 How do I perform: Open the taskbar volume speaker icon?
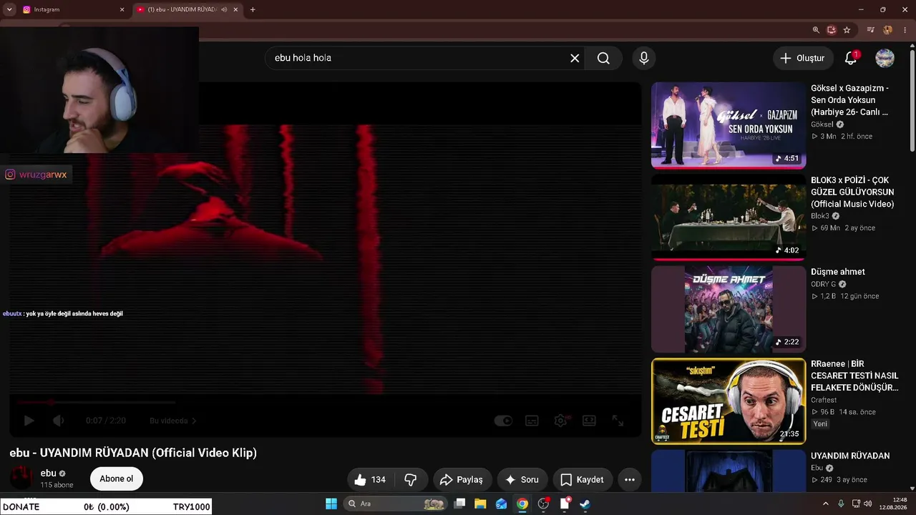tap(867, 504)
